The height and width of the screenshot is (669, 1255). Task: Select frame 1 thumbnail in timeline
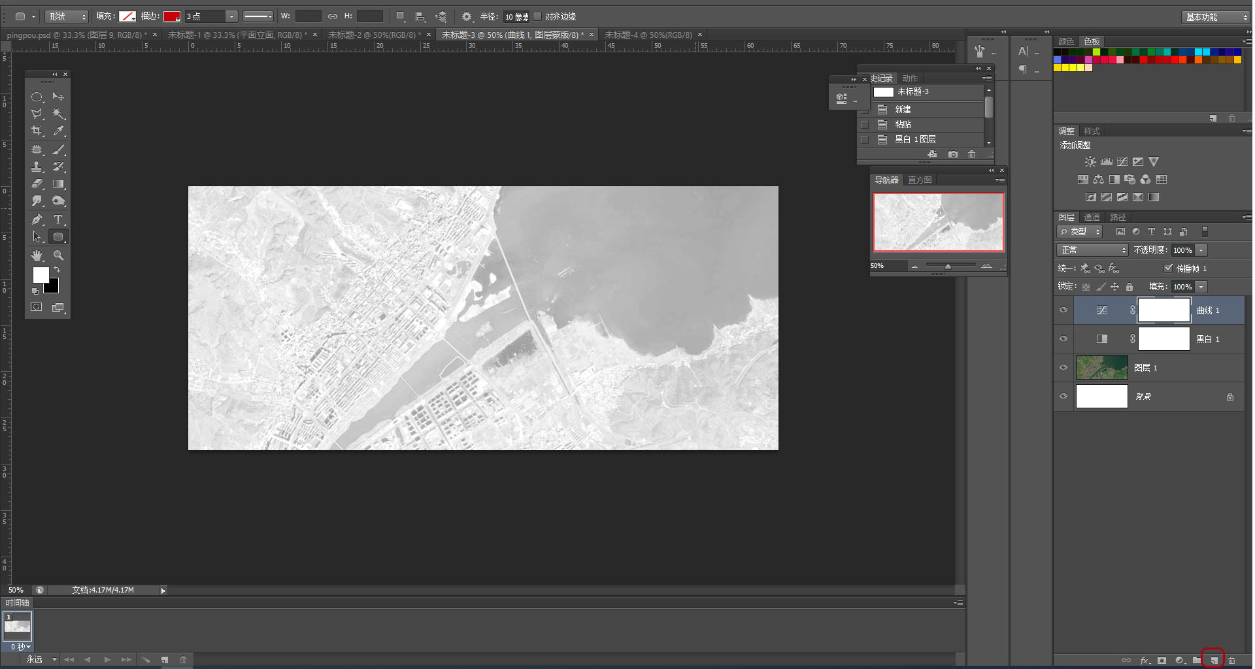coord(18,627)
